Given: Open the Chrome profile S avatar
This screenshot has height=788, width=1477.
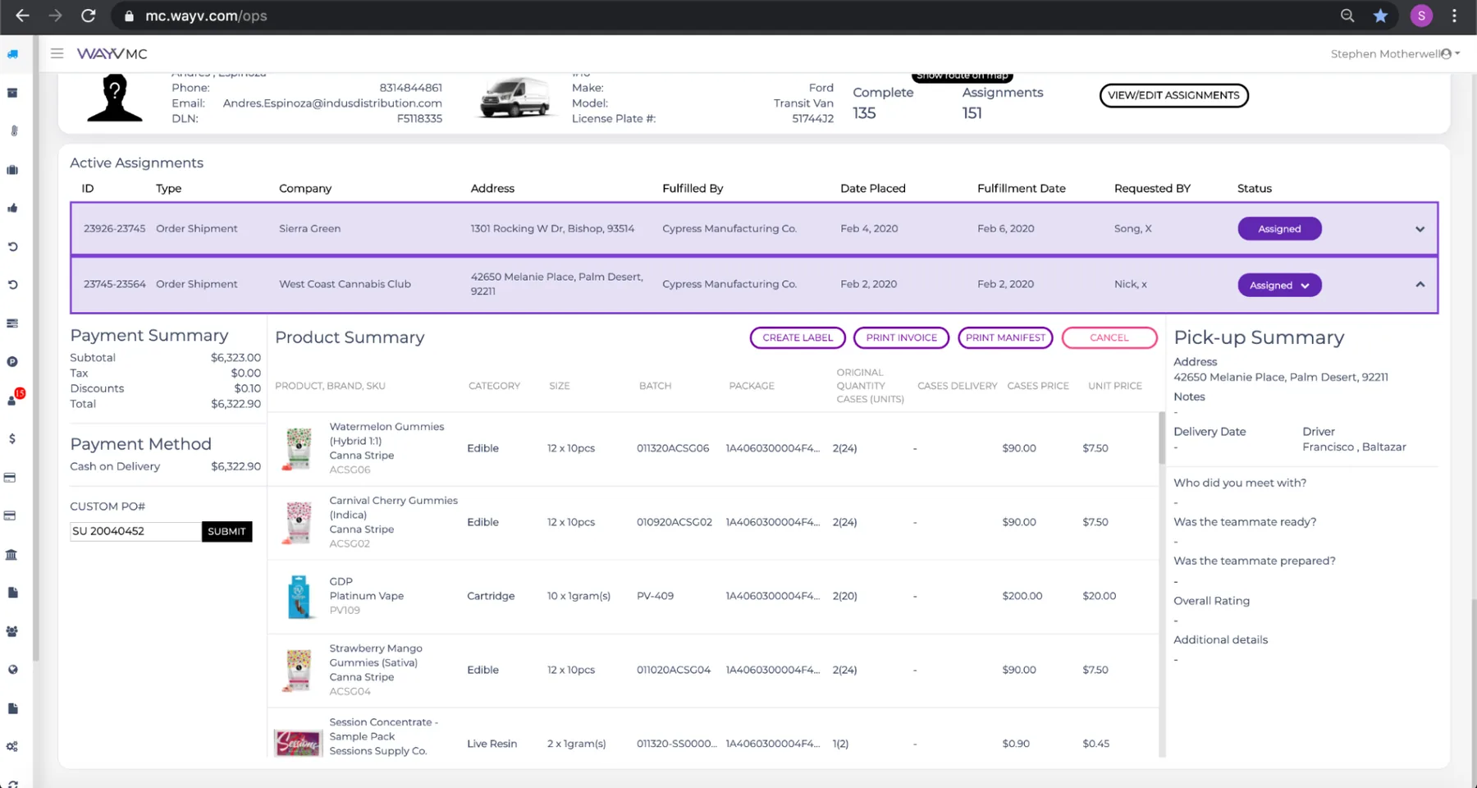Looking at the screenshot, I should tap(1421, 16).
